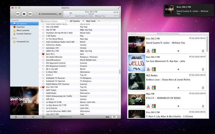The width and height of the screenshot is (215, 134).
Task: Search Google for Endless Love entry
Action: 153,88
